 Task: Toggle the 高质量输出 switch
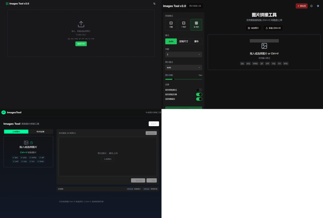pyautogui.click(x=199, y=99)
